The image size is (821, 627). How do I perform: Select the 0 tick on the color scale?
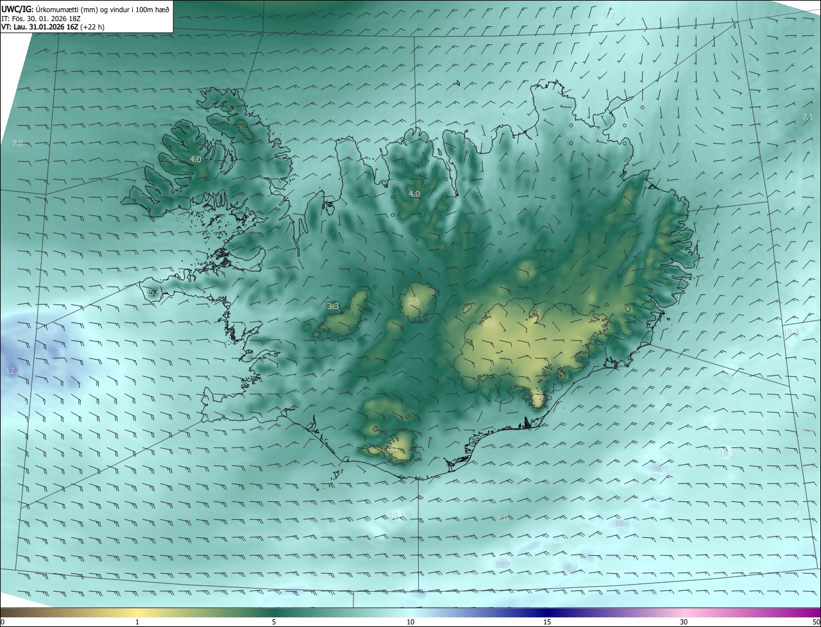click(3, 622)
